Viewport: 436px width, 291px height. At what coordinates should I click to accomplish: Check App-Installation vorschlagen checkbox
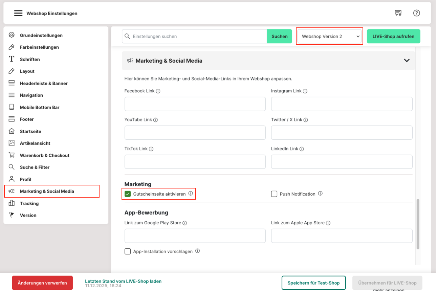[x=128, y=251]
